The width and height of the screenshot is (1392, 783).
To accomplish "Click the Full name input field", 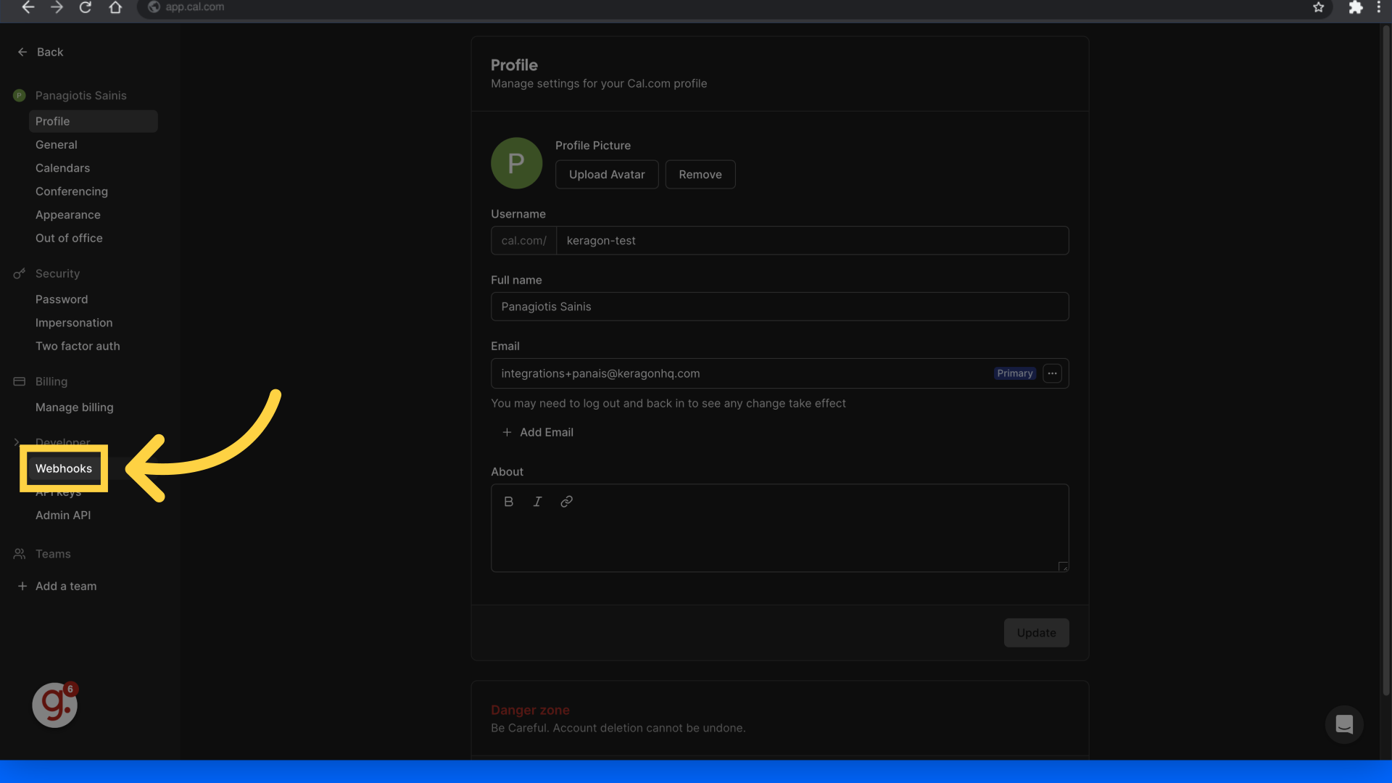I will [779, 307].
